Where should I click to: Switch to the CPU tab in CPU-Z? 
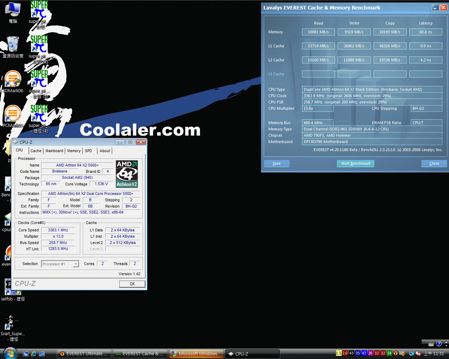19,150
